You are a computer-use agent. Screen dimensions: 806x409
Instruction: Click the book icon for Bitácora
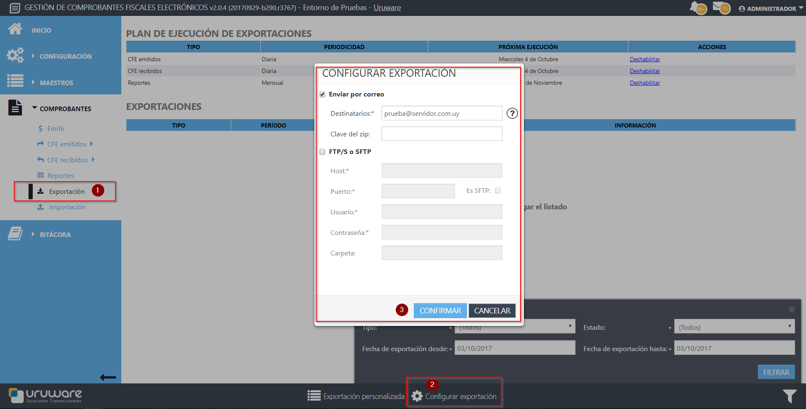16,234
